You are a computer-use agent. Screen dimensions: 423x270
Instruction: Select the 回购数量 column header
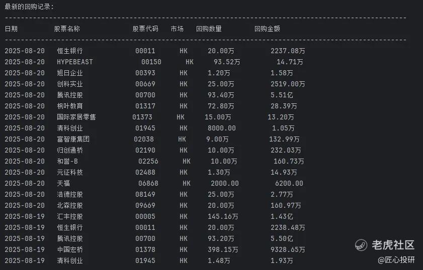pos(209,29)
